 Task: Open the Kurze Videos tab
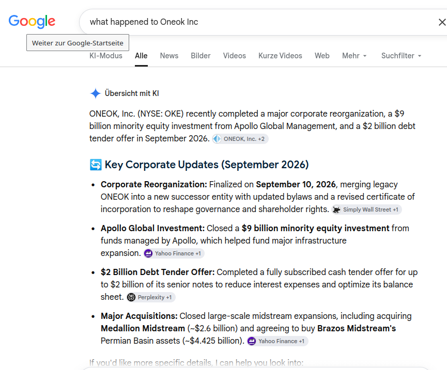280,56
